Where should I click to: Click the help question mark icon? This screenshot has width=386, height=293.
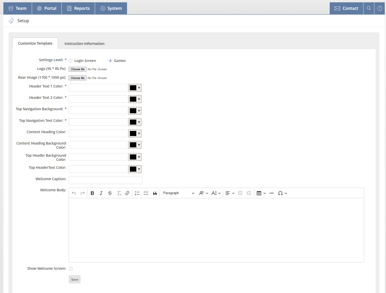(379, 8)
